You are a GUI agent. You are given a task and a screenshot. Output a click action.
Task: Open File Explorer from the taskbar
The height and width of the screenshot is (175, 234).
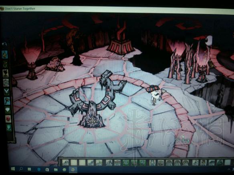click(56, 170)
